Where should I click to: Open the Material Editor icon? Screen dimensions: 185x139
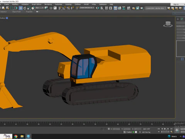129,8
